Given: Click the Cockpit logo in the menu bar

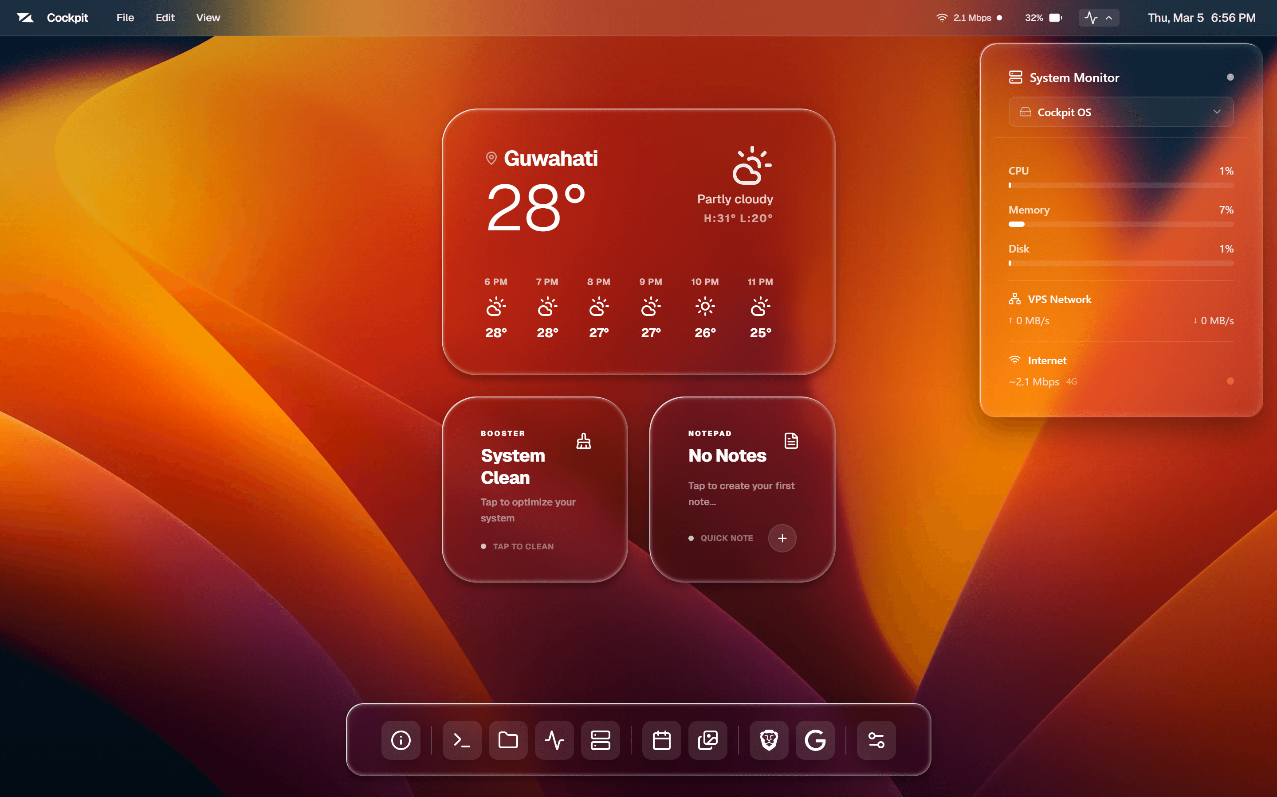Looking at the screenshot, I should [x=25, y=17].
